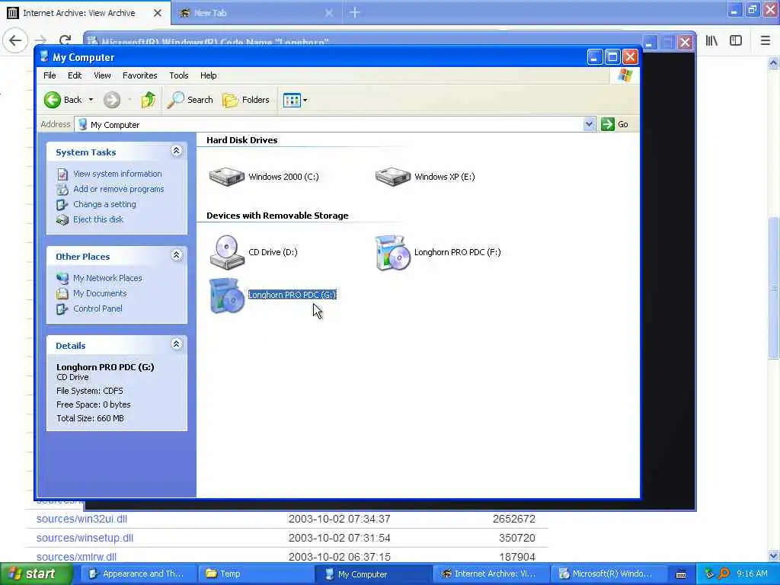
Task: Open the File menu
Action: 50,75
